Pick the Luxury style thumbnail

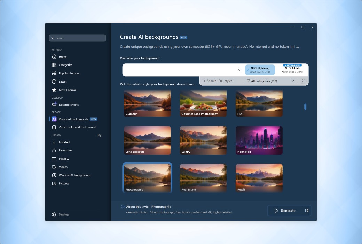pyautogui.click(x=203, y=140)
